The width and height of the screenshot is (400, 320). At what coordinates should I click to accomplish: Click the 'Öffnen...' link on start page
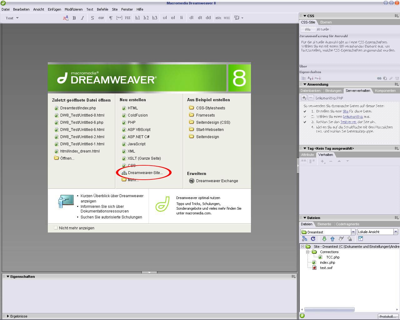pyautogui.click(x=64, y=158)
